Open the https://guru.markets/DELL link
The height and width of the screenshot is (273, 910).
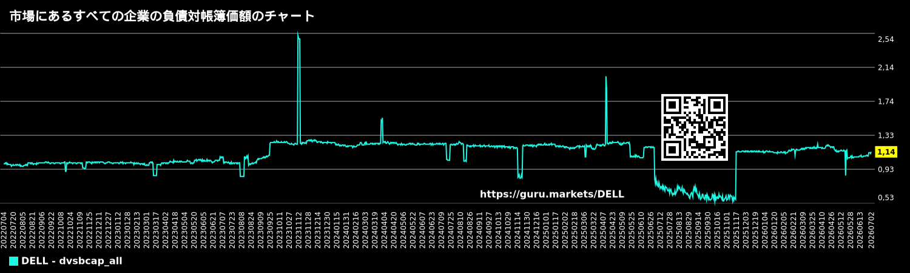pos(551,194)
